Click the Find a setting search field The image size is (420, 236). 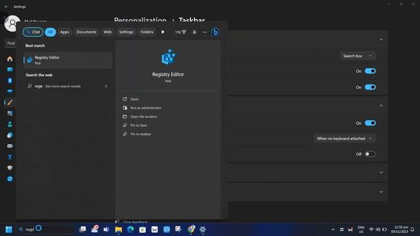[x=10, y=43]
